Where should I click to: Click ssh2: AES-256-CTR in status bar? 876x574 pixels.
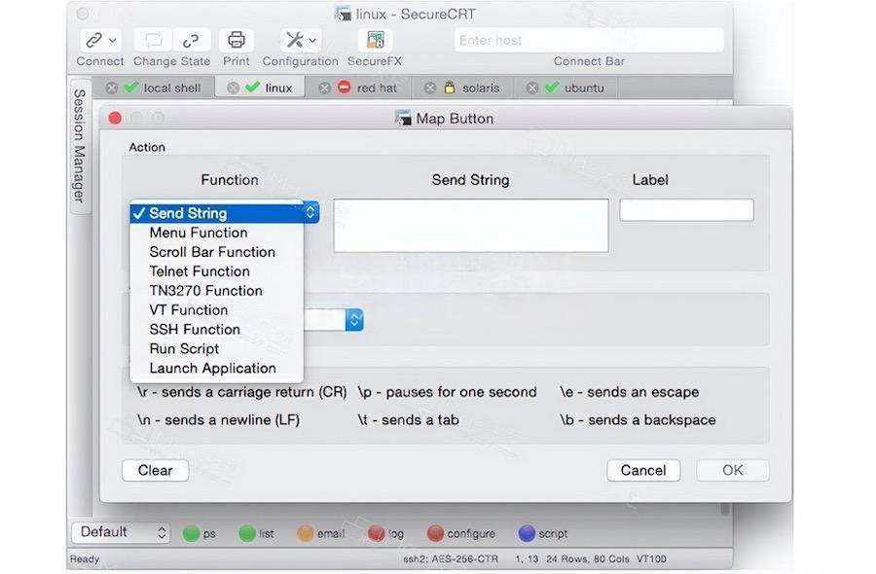pyautogui.click(x=451, y=559)
